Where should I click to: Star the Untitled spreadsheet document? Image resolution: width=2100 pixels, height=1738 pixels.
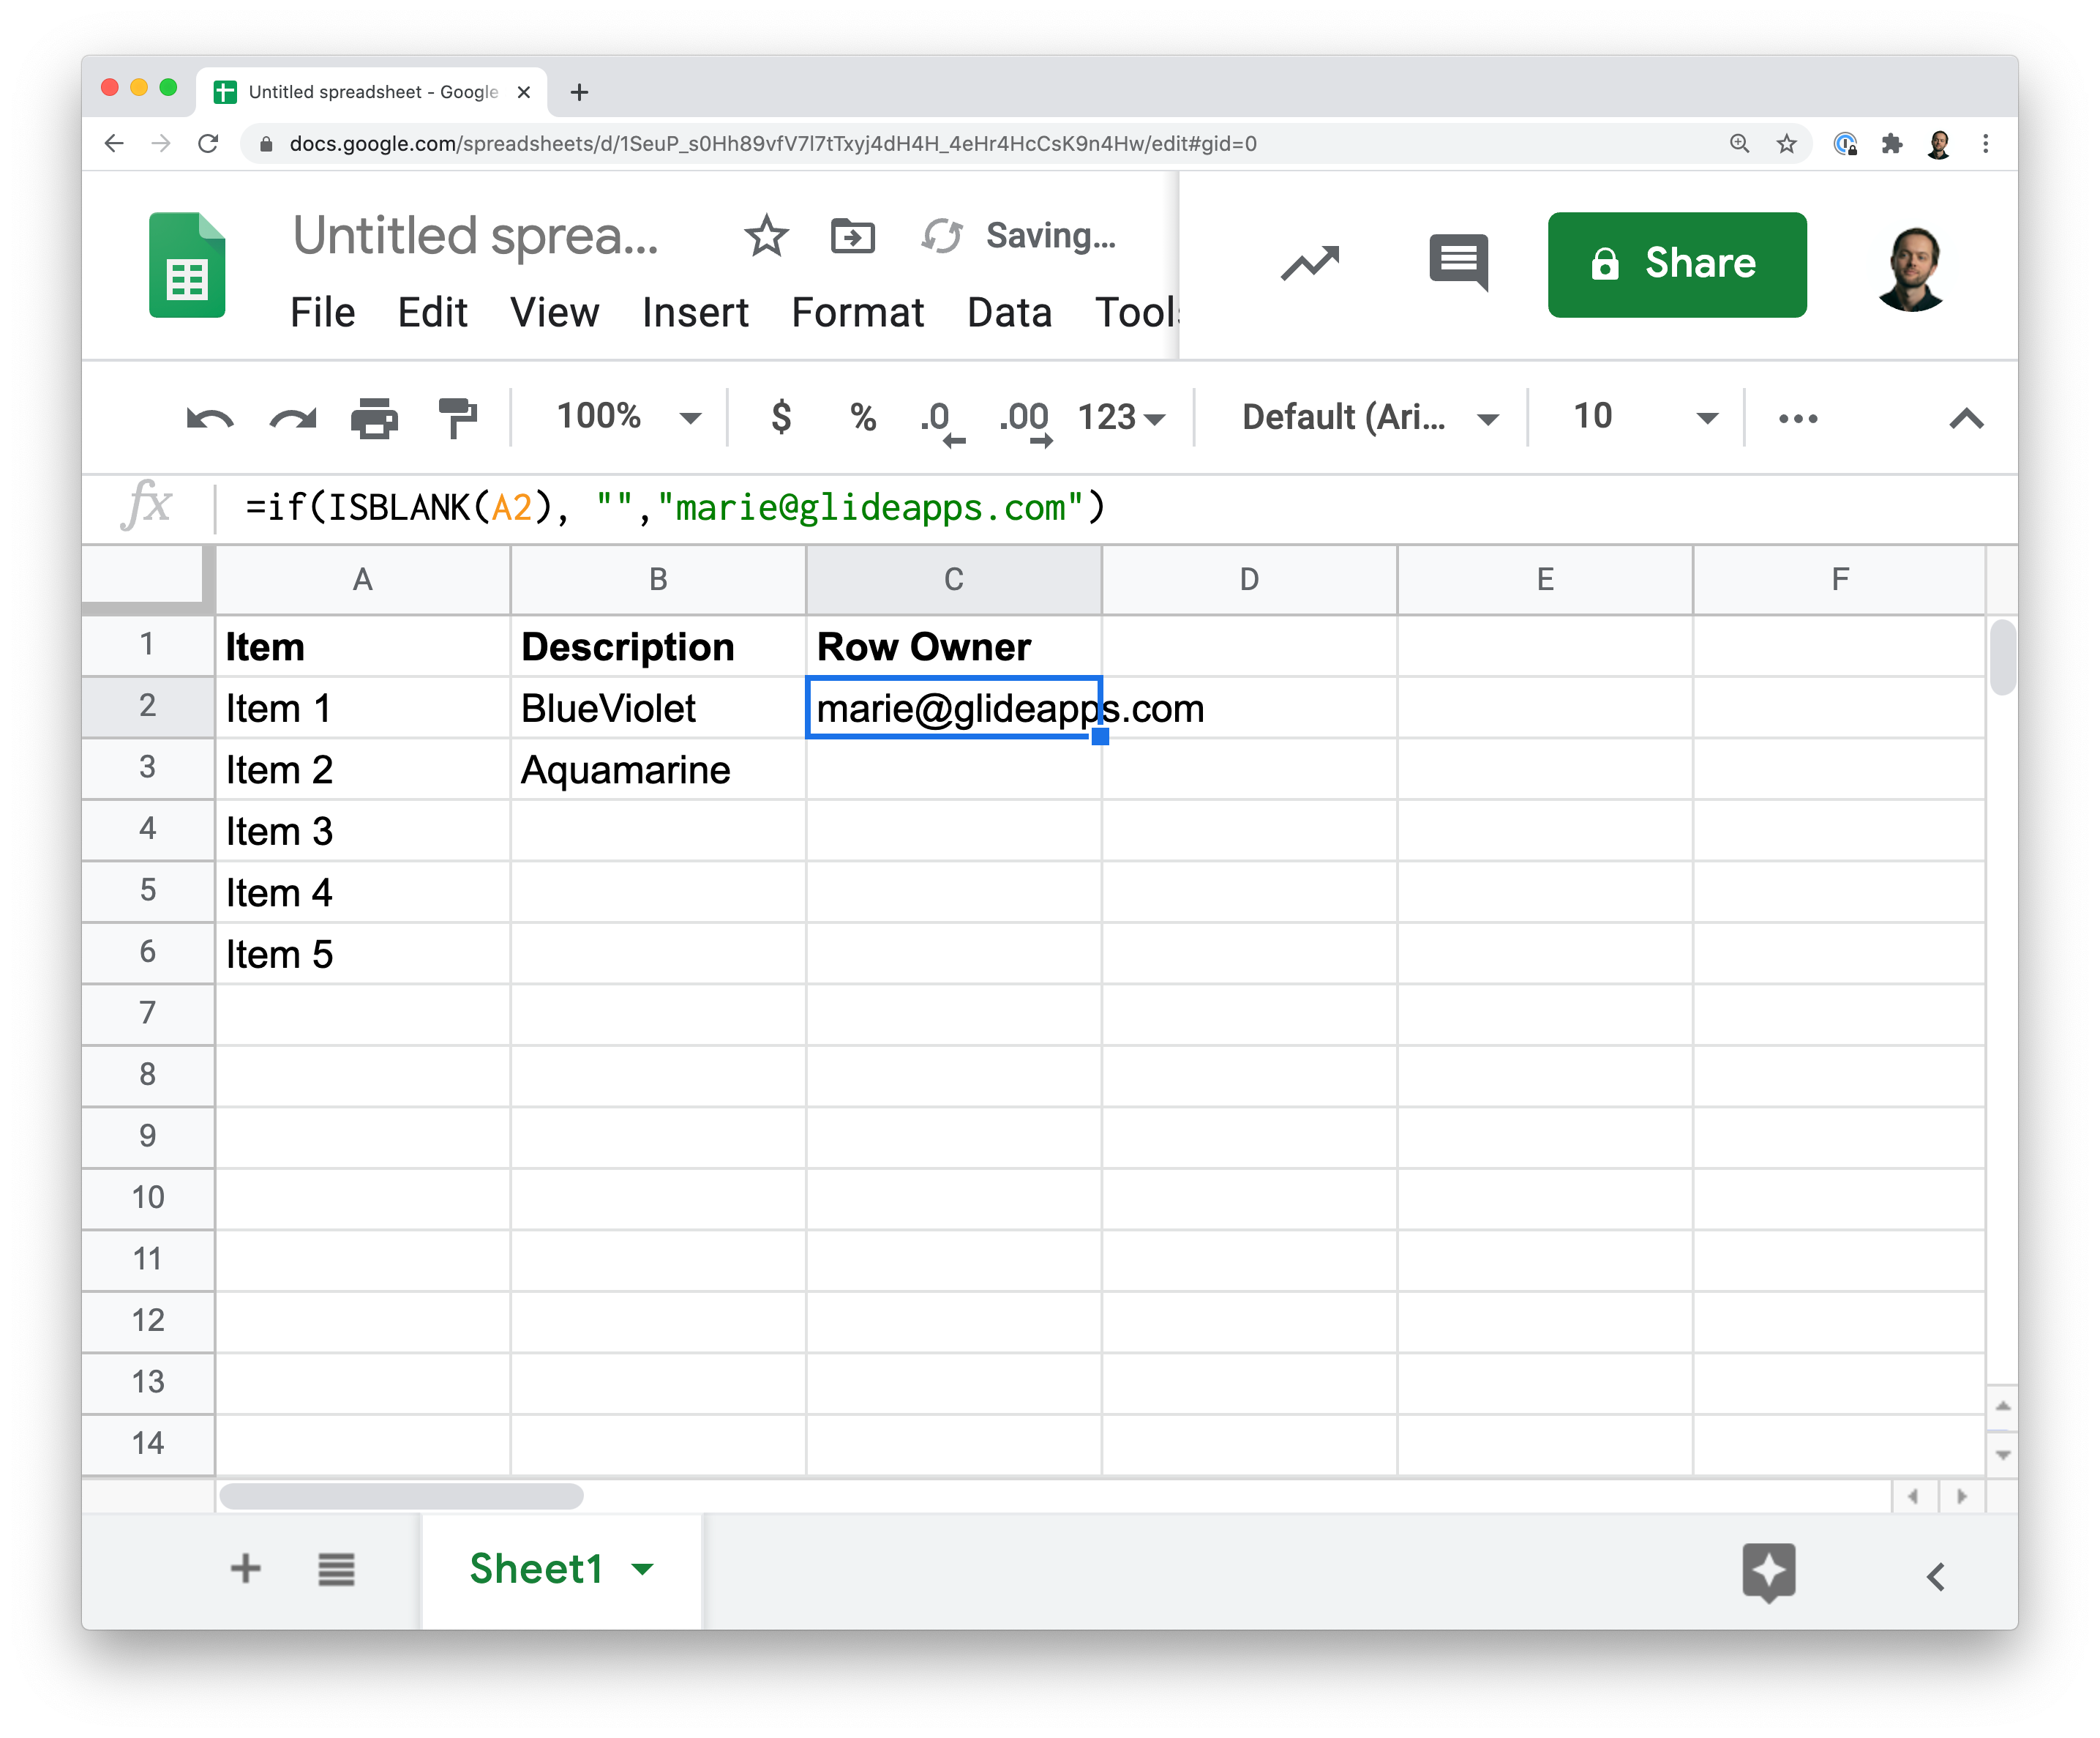point(766,236)
